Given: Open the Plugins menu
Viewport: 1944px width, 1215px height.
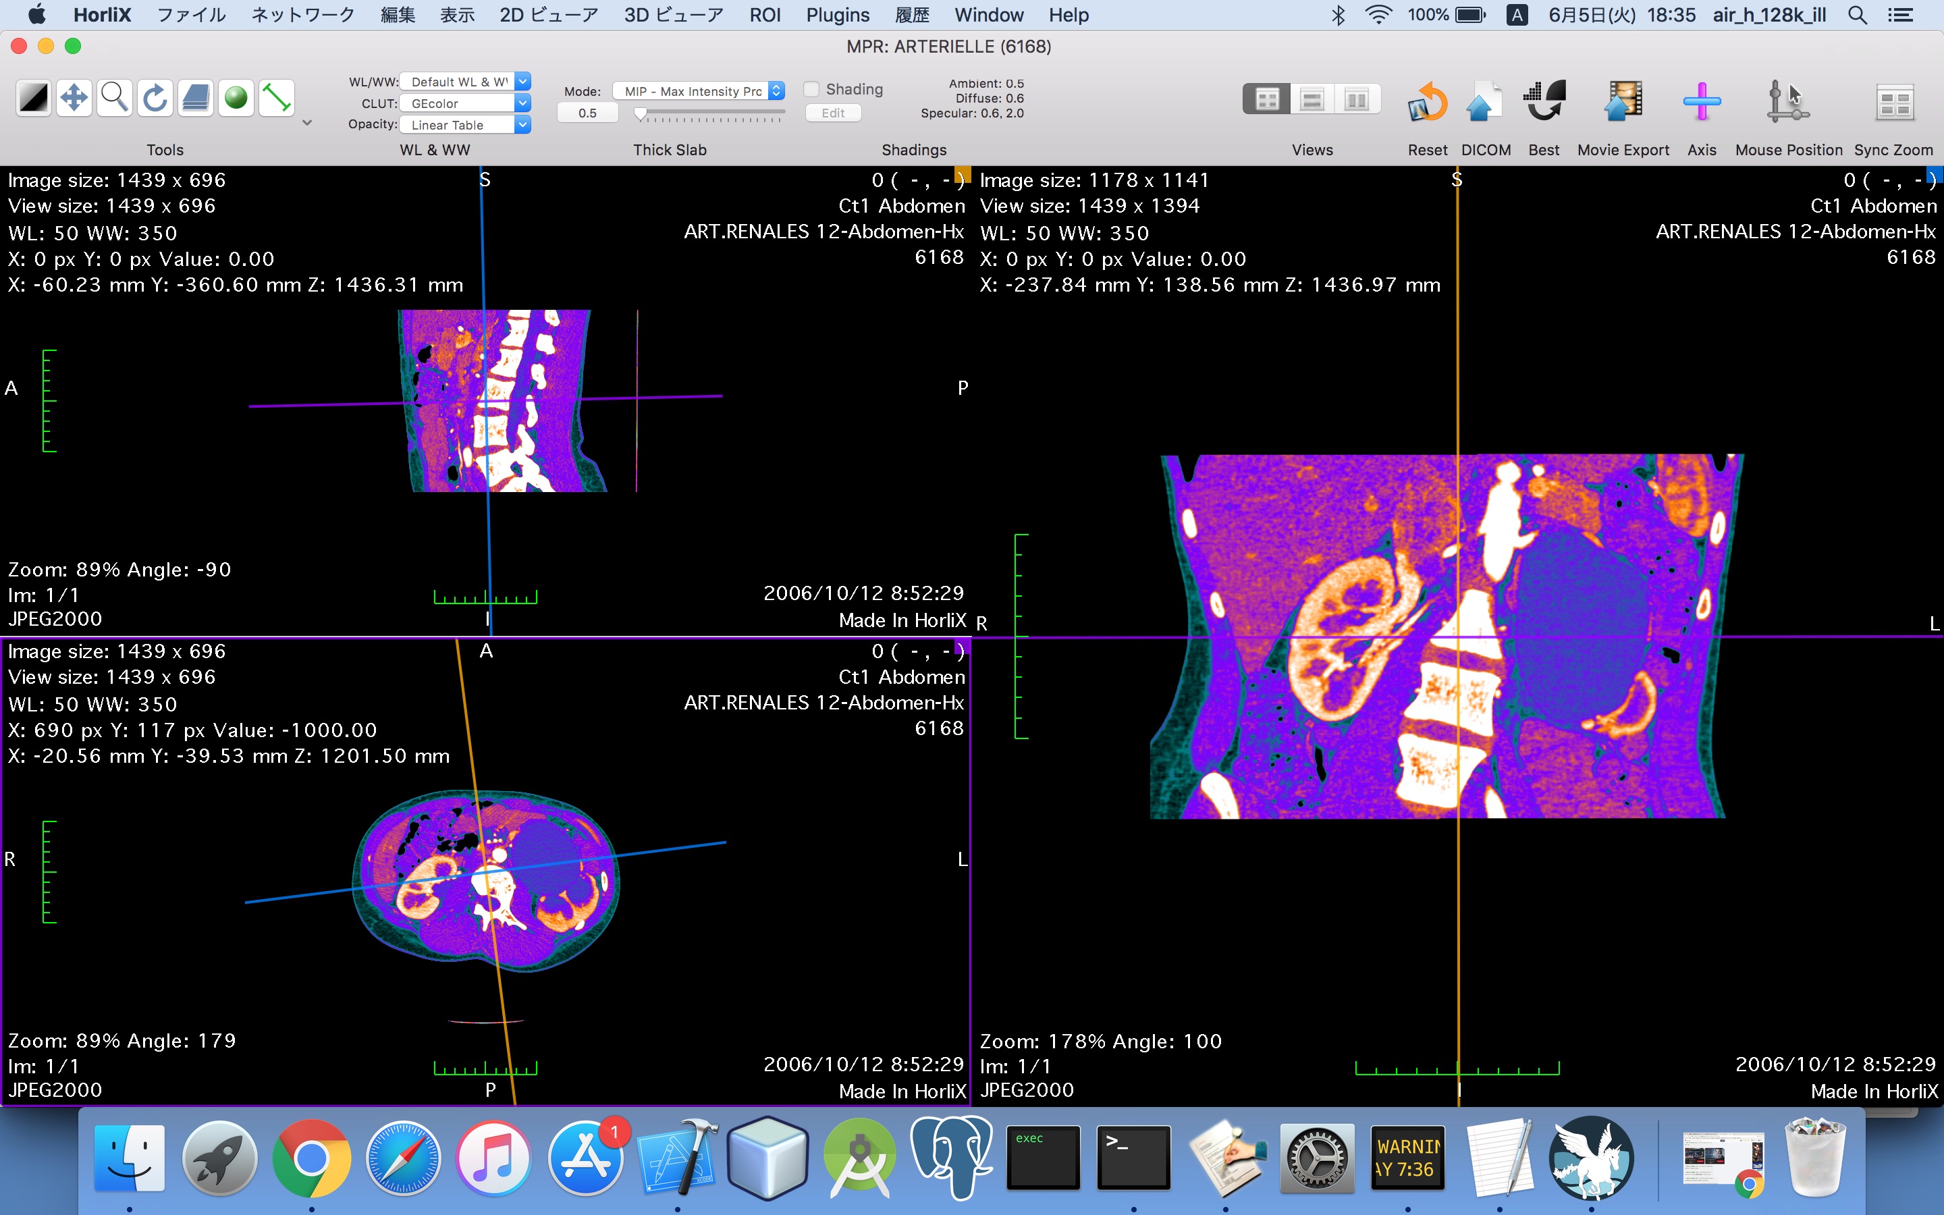Looking at the screenshot, I should point(838,14).
